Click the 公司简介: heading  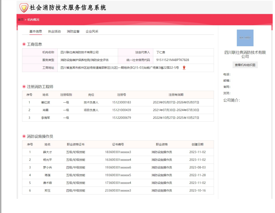[x=232, y=100]
